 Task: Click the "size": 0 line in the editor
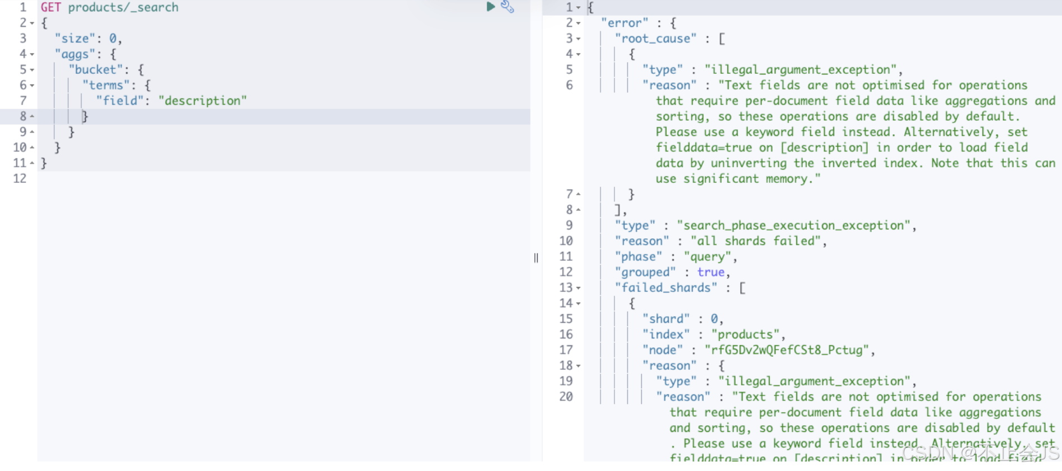[88, 39]
